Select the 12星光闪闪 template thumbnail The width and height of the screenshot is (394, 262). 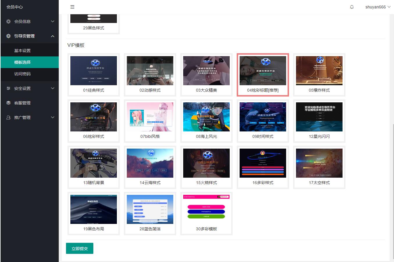pyautogui.click(x=319, y=117)
